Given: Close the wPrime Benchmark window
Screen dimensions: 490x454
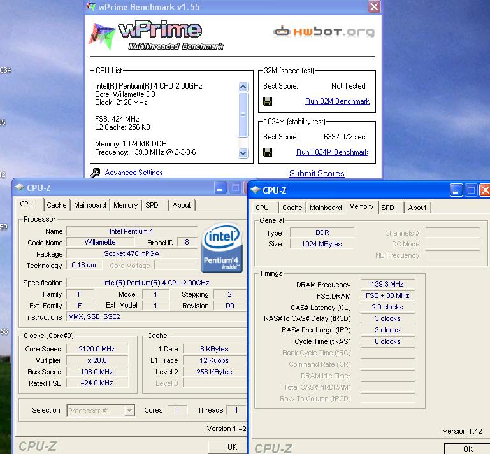Looking at the screenshot, I should coord(374,6).
